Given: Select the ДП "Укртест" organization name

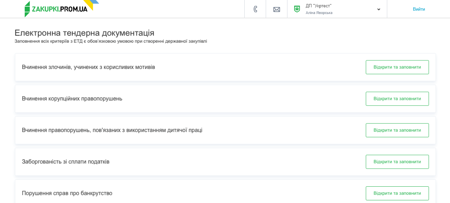Looking at the screenshot, I should pyautogui.click(x=318, y=6).
